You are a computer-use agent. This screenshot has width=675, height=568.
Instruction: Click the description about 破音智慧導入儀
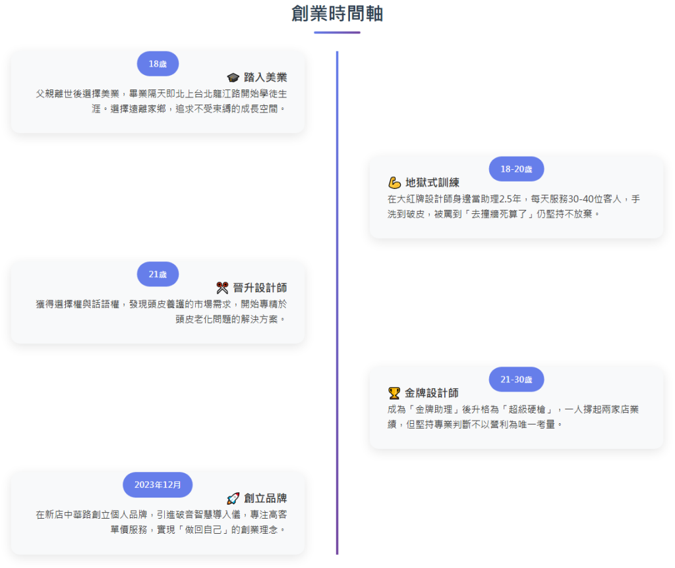coord(161,522)
